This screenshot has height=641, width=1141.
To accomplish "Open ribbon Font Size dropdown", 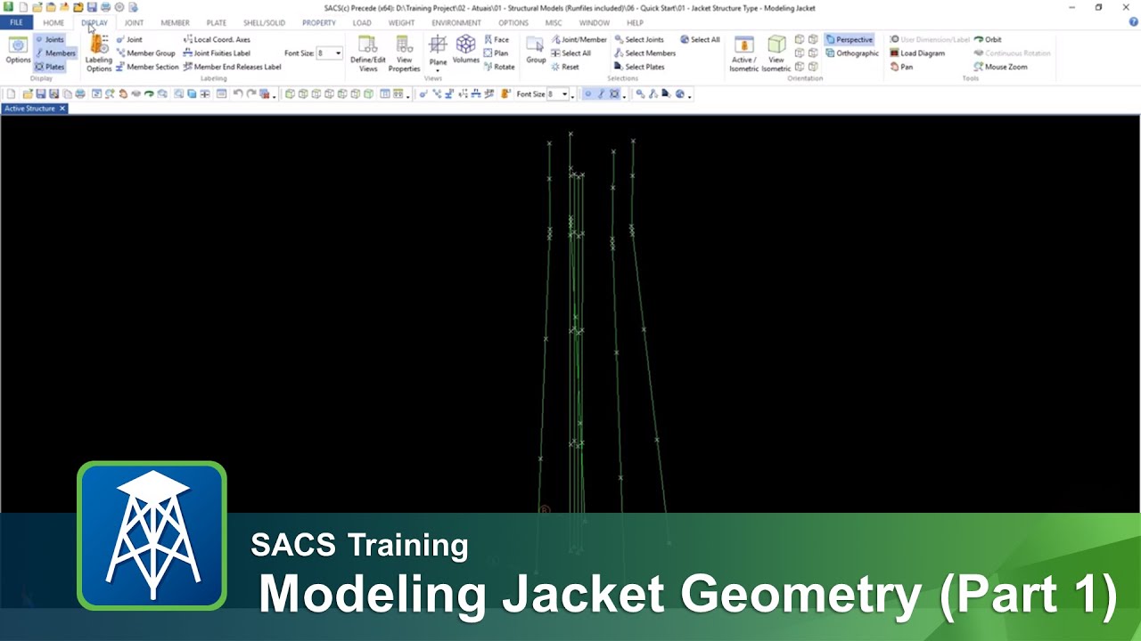I will (x=338, y=53).
